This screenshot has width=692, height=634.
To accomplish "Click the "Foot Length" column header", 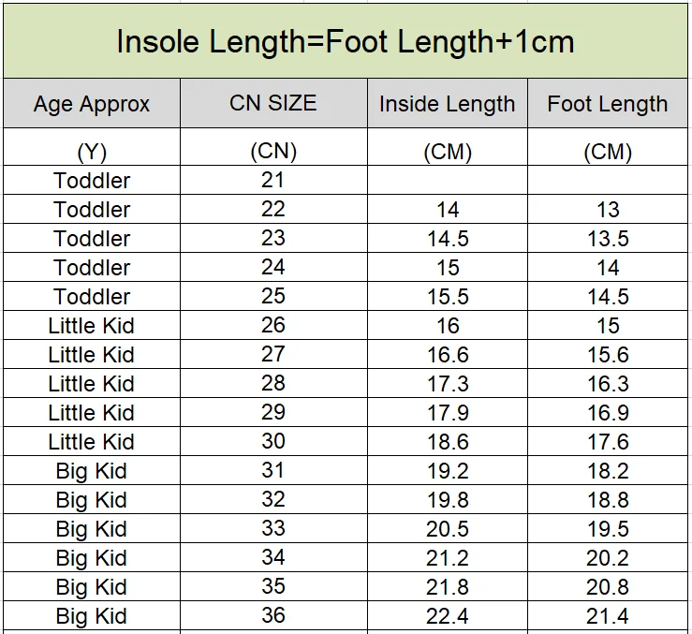I will [x=608, y=104].
